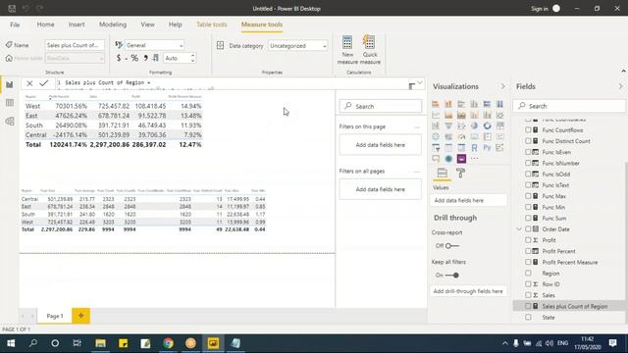Expand the formula bar
The image size is (628, 353).
(x=420, y=83)
